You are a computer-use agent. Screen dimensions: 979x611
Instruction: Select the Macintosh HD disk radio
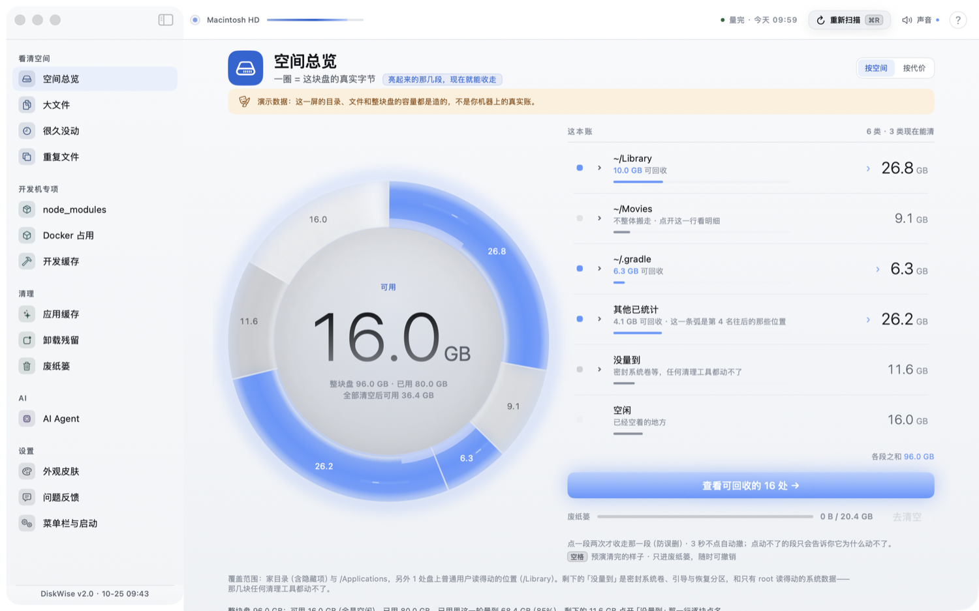[195, 20]
